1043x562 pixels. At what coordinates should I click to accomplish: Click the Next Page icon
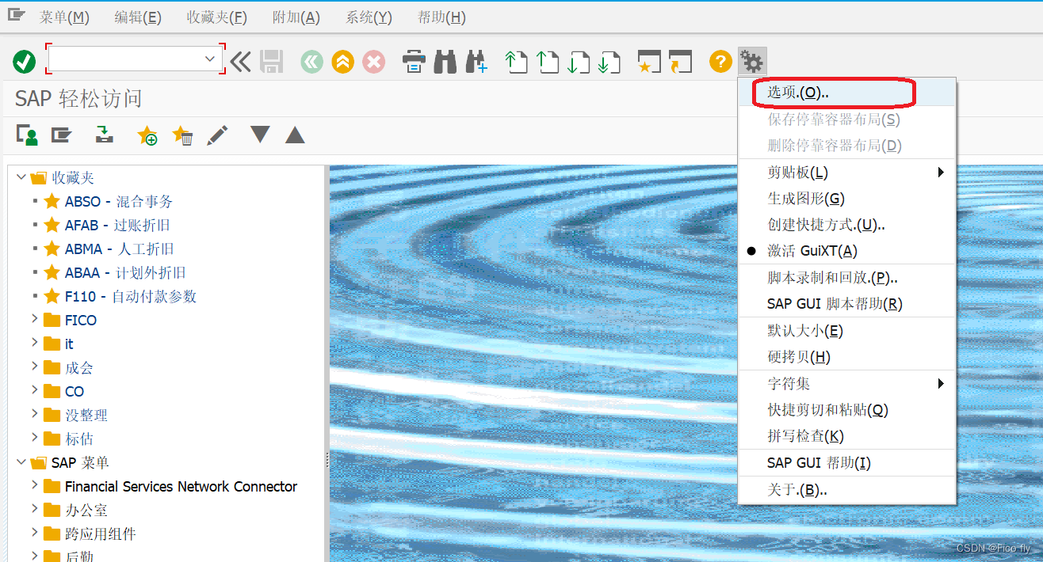tap(578, 61)
